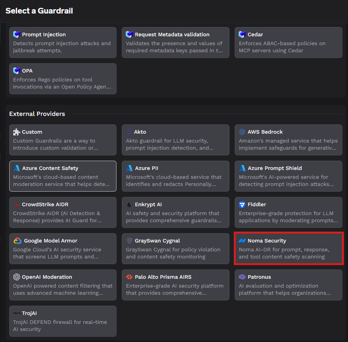The width and height of the screenshot is (348, 342).
Task: Select the Akto provider title
Action: tap(140, 132)
